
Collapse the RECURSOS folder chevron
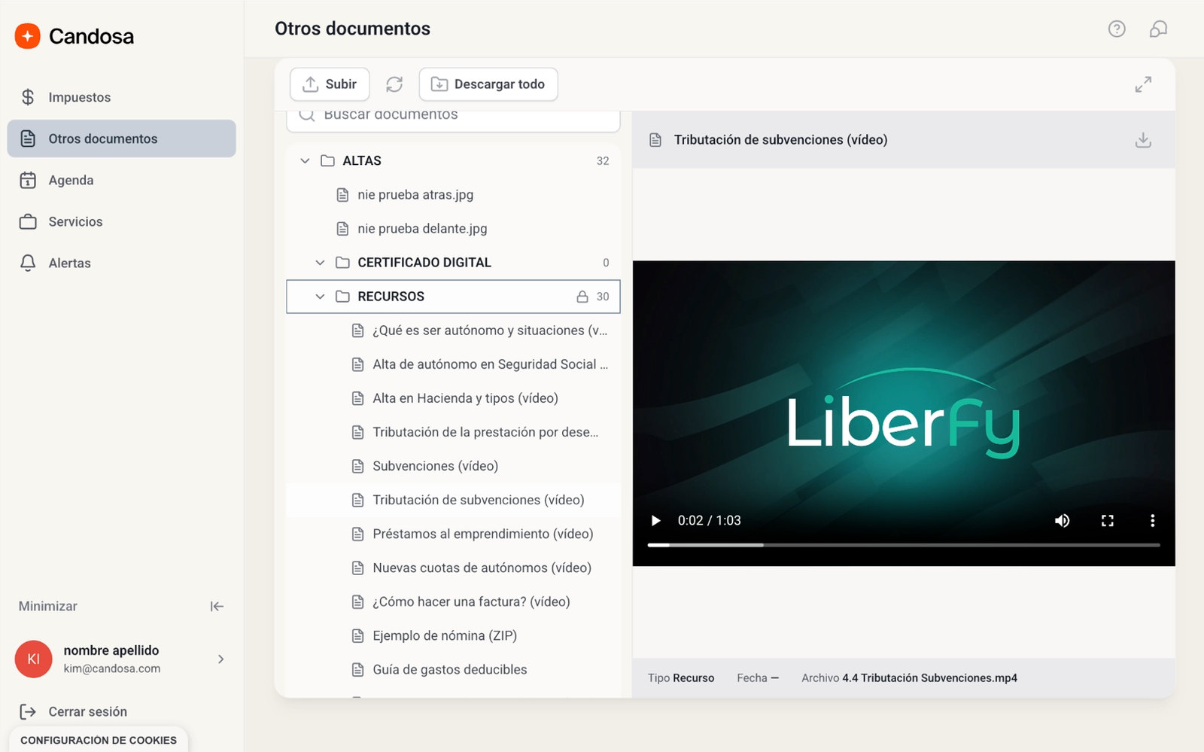coord(320,297)
